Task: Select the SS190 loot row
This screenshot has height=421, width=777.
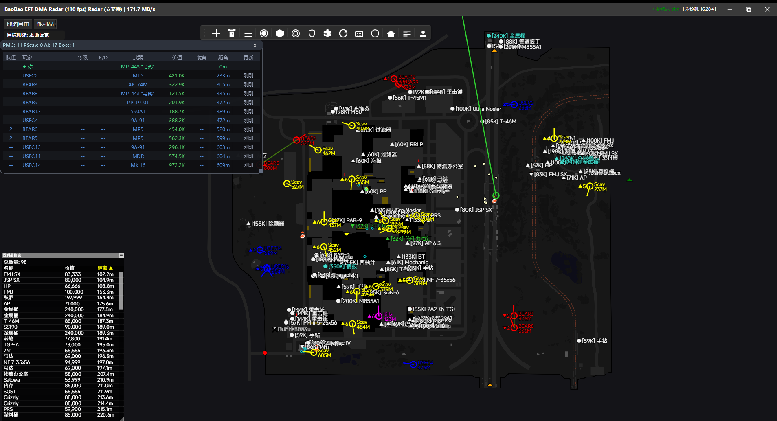Action: click(60, 327)
